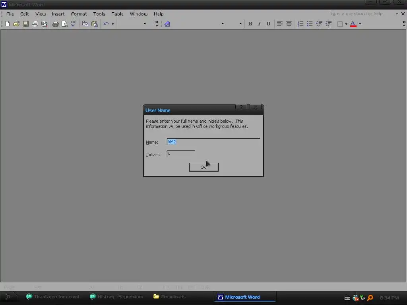Open the Window menu
This screenshot has height=305, width=407.
point(139,14)
